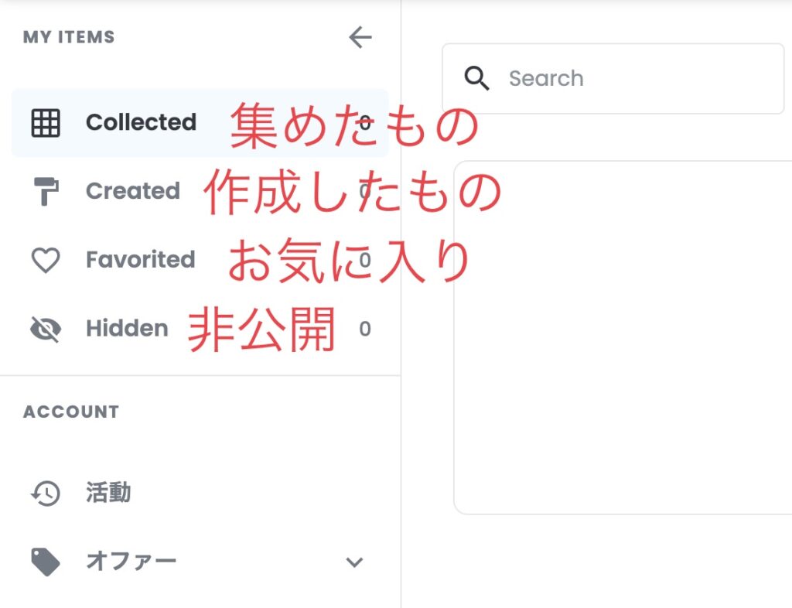Click the Hidden crossed-eye icon

tap(46, 330)
